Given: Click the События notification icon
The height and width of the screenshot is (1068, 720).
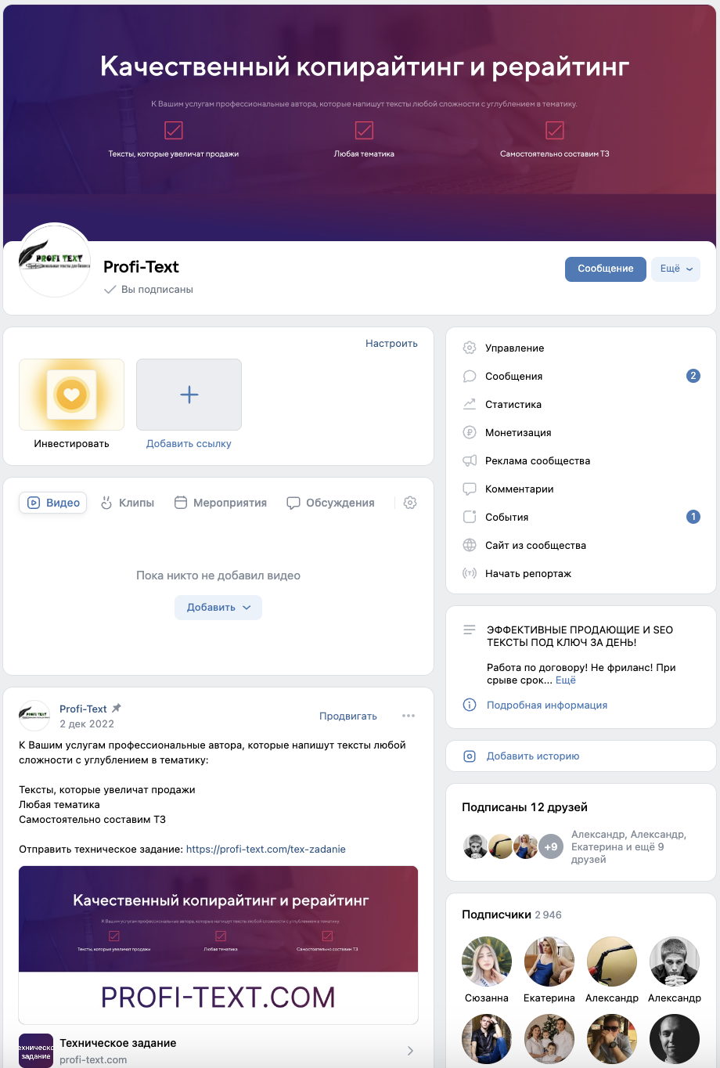Looking at the screenshot, I should point(470,517).
